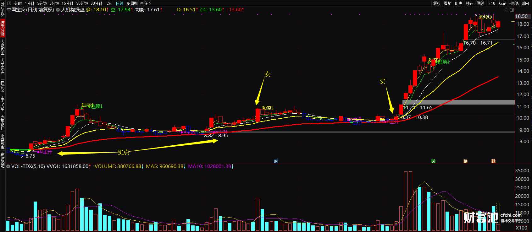
Task: Open the 历史 history button
Action: pyautogui.click(x=458, y=3)
